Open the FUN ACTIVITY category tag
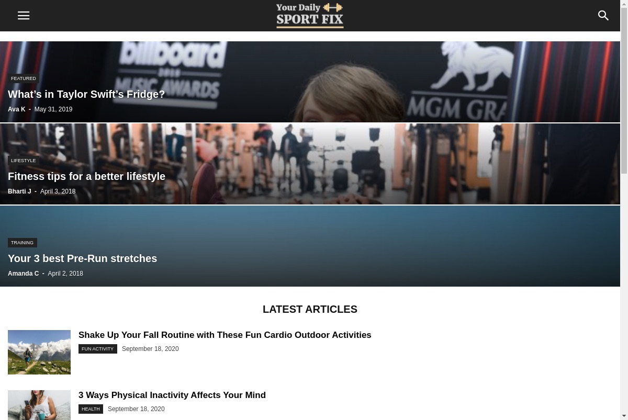 tap(98, 349)
